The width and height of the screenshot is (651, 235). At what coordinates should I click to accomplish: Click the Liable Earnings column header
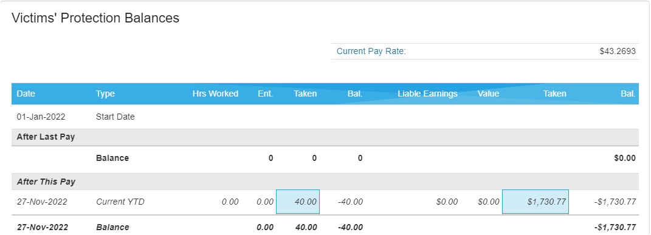pyautogui.click(x=427, y=94)
